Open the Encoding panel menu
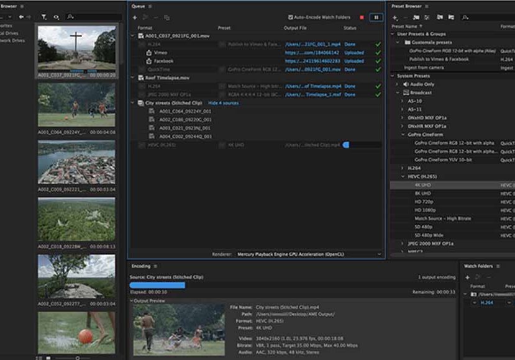515x360 pixels. pyautogui.click(x=155, y=266)
